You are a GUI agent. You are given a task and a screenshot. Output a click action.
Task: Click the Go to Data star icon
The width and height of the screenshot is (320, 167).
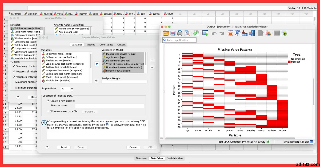[230, 33]
